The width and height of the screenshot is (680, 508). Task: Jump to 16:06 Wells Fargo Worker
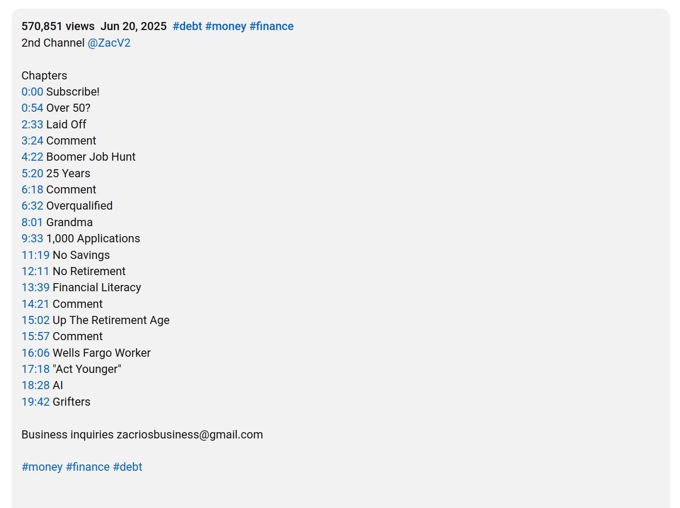35,353
